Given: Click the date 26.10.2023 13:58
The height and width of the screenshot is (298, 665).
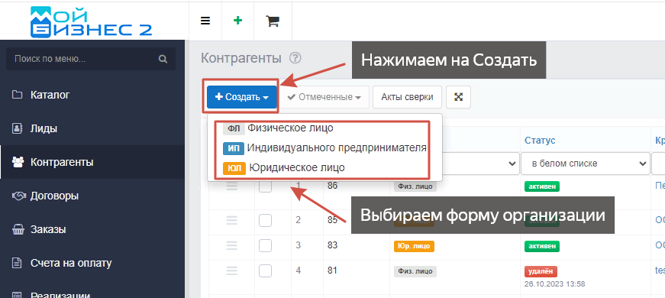Looking at the screenshot, I should click(x=555, y=283).
